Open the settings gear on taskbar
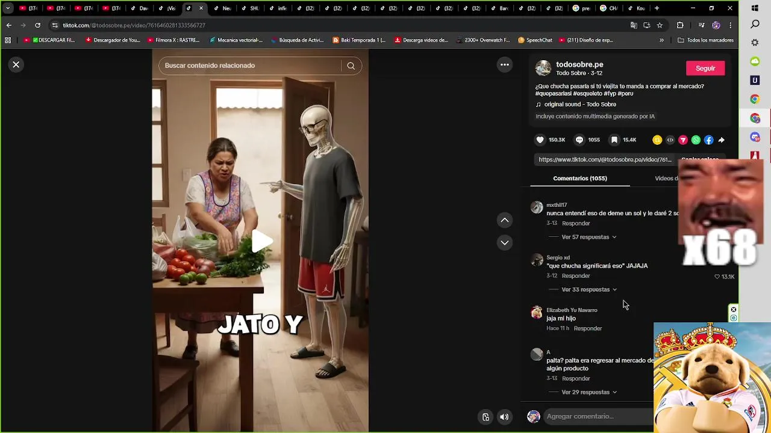 pyautogui.click(x=755, y=43)
